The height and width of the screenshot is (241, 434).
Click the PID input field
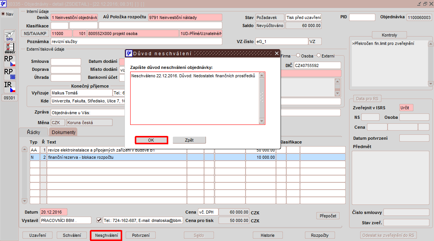click(362, 18)
